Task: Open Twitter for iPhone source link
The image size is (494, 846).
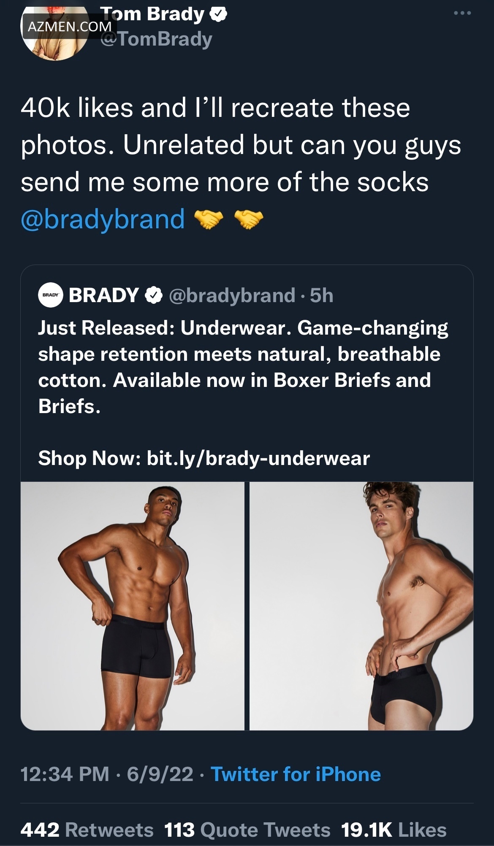Action: (296, 774)
